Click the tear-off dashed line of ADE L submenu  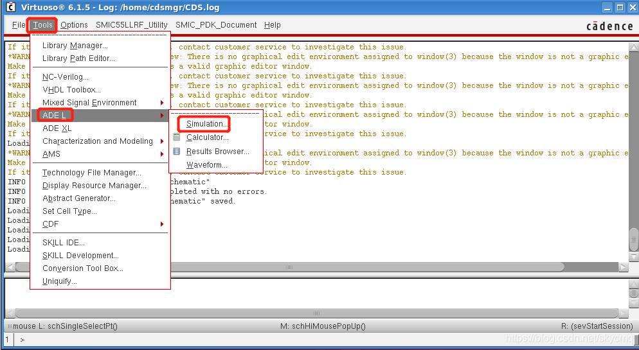click(216, 114)
